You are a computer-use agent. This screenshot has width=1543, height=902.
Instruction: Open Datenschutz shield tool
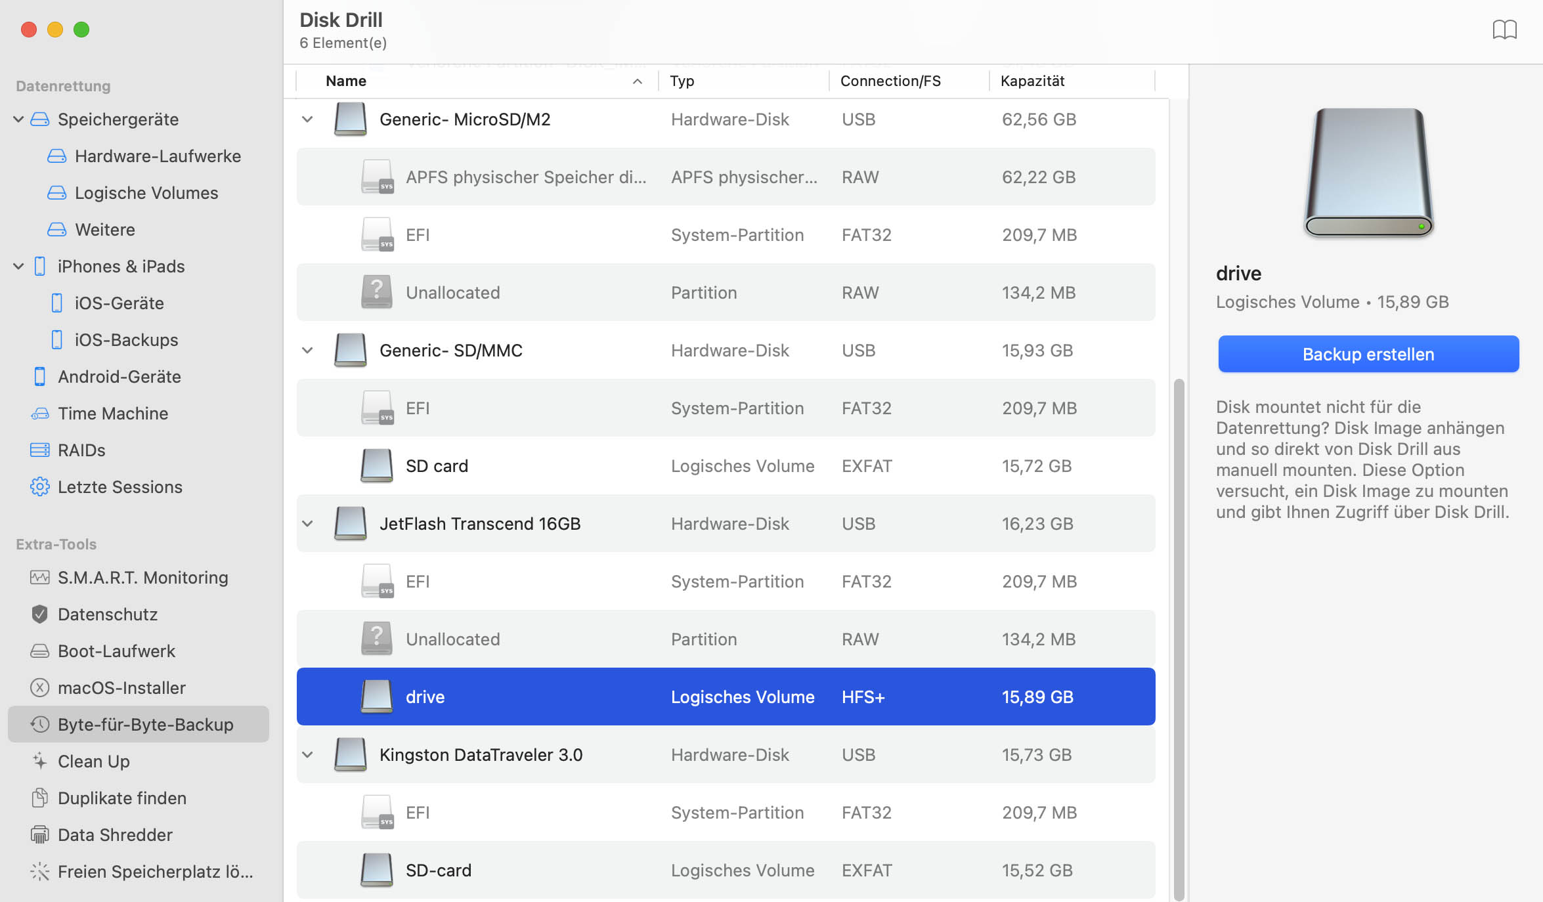click(39, 614)
